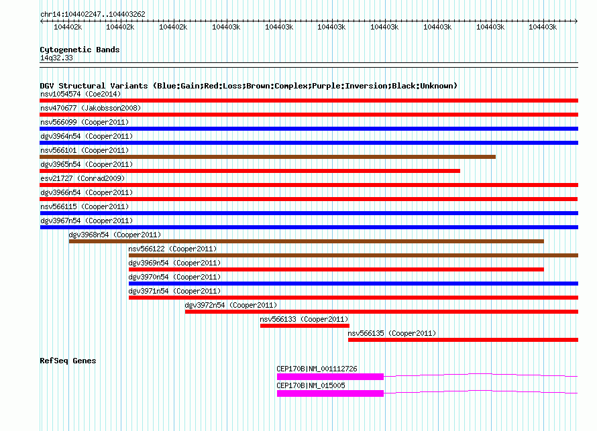Select the dgv3972n54 (Cooper2011) label
The image size is (597, 431).
(x=231, y=305)
